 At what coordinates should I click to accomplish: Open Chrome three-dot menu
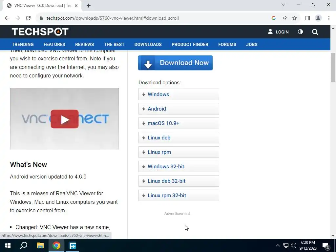329,18
